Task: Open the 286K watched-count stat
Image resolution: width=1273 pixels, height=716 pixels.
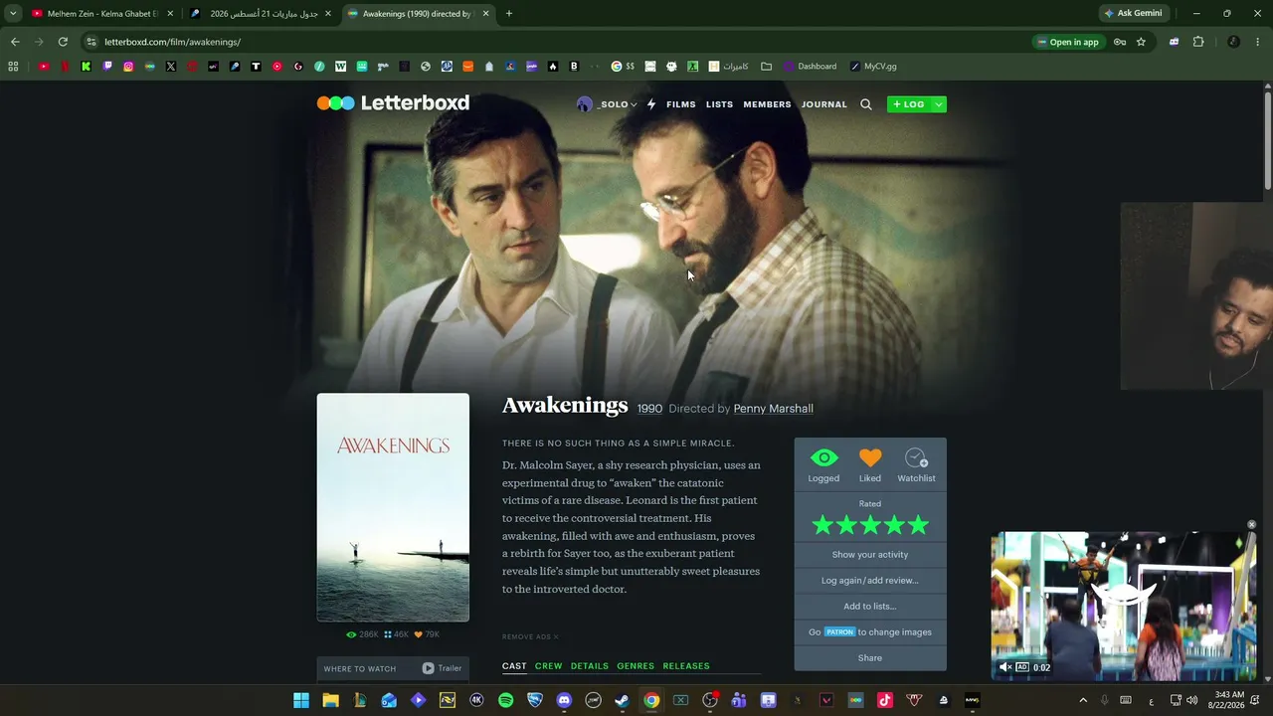Action: [x=363, y=634]
